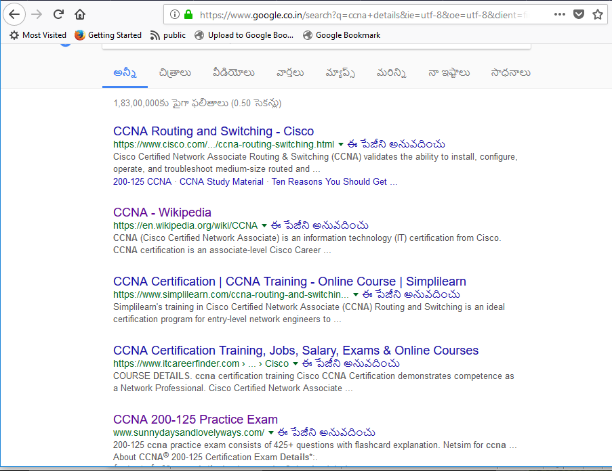Image resolution: width=612 pixels, height=471 pixels.
Task: Open the మరిన్ని (More) menu
Action: tap(391, 73)
